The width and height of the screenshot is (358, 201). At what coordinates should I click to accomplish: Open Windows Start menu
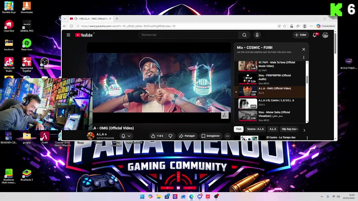[x=142, y=197]
